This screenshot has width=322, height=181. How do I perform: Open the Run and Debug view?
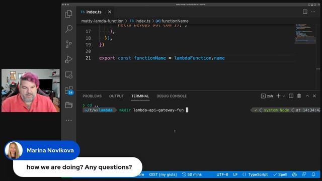pos(68,59)
